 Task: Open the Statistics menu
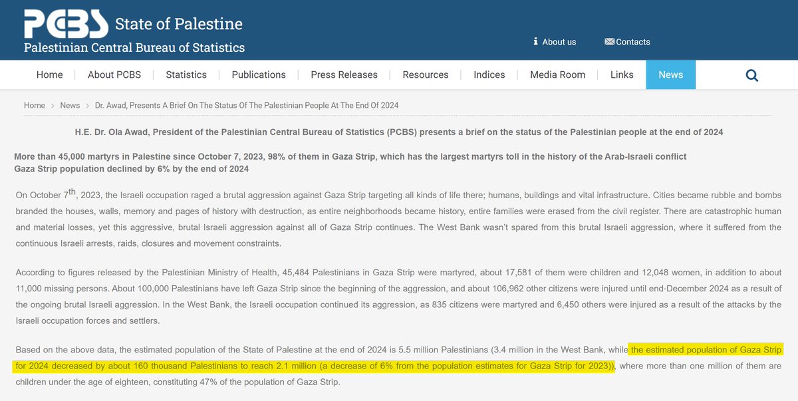186,74
